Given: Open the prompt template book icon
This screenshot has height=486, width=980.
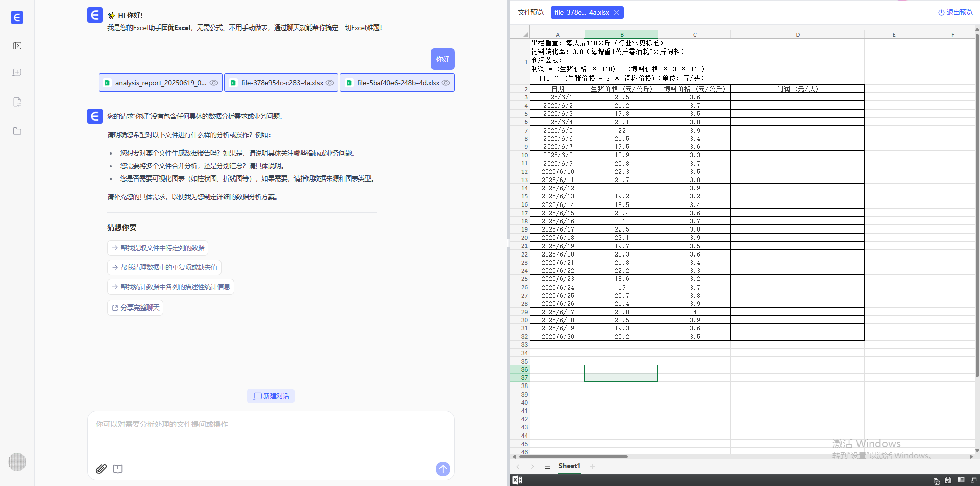Looking at the screenshot, I should click(118, 469).
